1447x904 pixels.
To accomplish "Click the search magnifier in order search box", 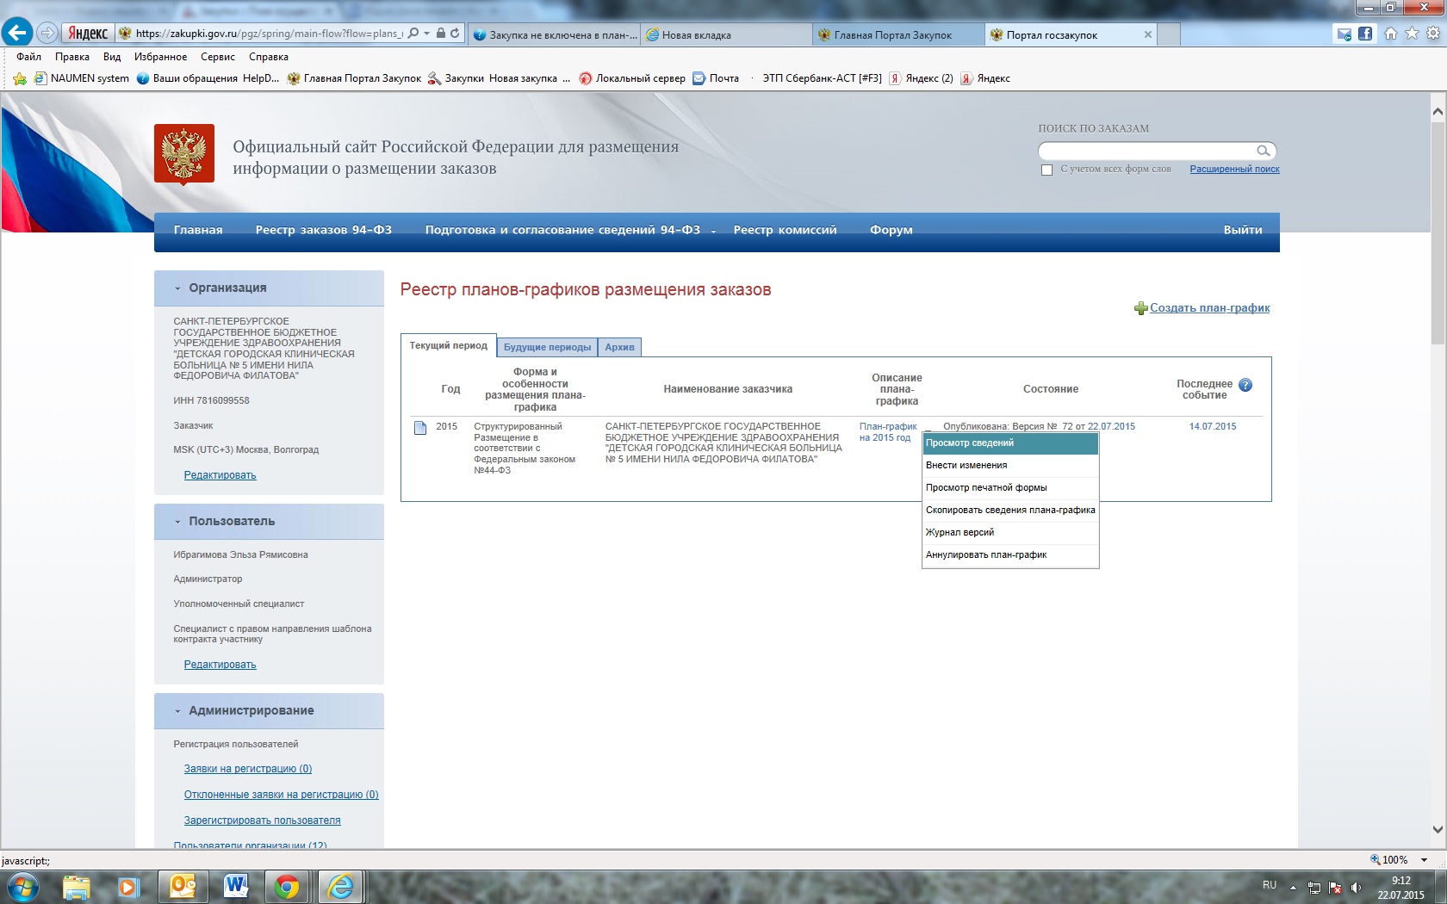I will 1264,152.
